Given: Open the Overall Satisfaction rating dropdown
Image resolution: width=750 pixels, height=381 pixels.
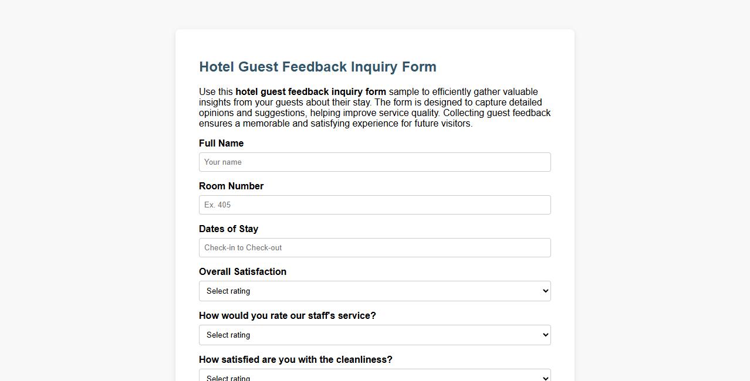Looking at the screenshot, I should point(374,291).
